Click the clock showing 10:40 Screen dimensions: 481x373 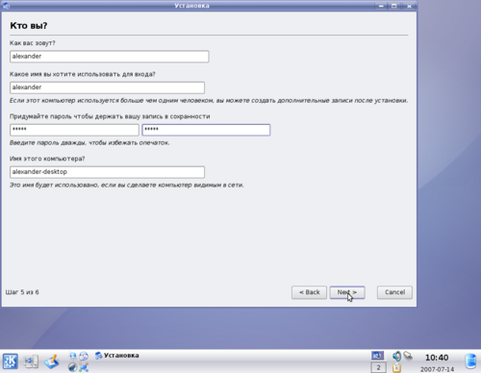437,358
